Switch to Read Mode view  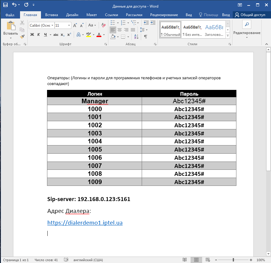[x=185, y=260]
